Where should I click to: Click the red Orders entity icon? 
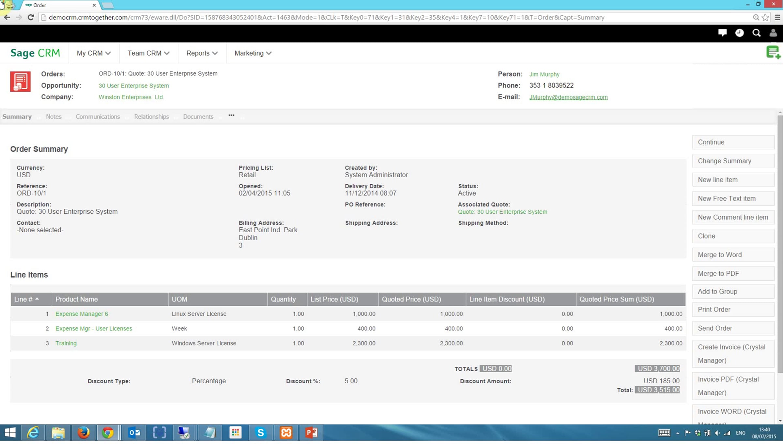coord(20,81)
